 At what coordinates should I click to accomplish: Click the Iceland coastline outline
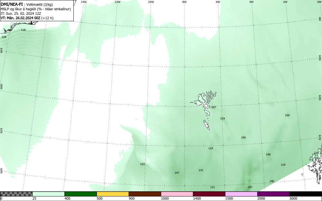tap(19, 27)
